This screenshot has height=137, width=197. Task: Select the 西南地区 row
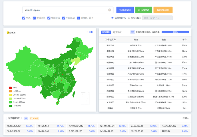pos(145,91)
